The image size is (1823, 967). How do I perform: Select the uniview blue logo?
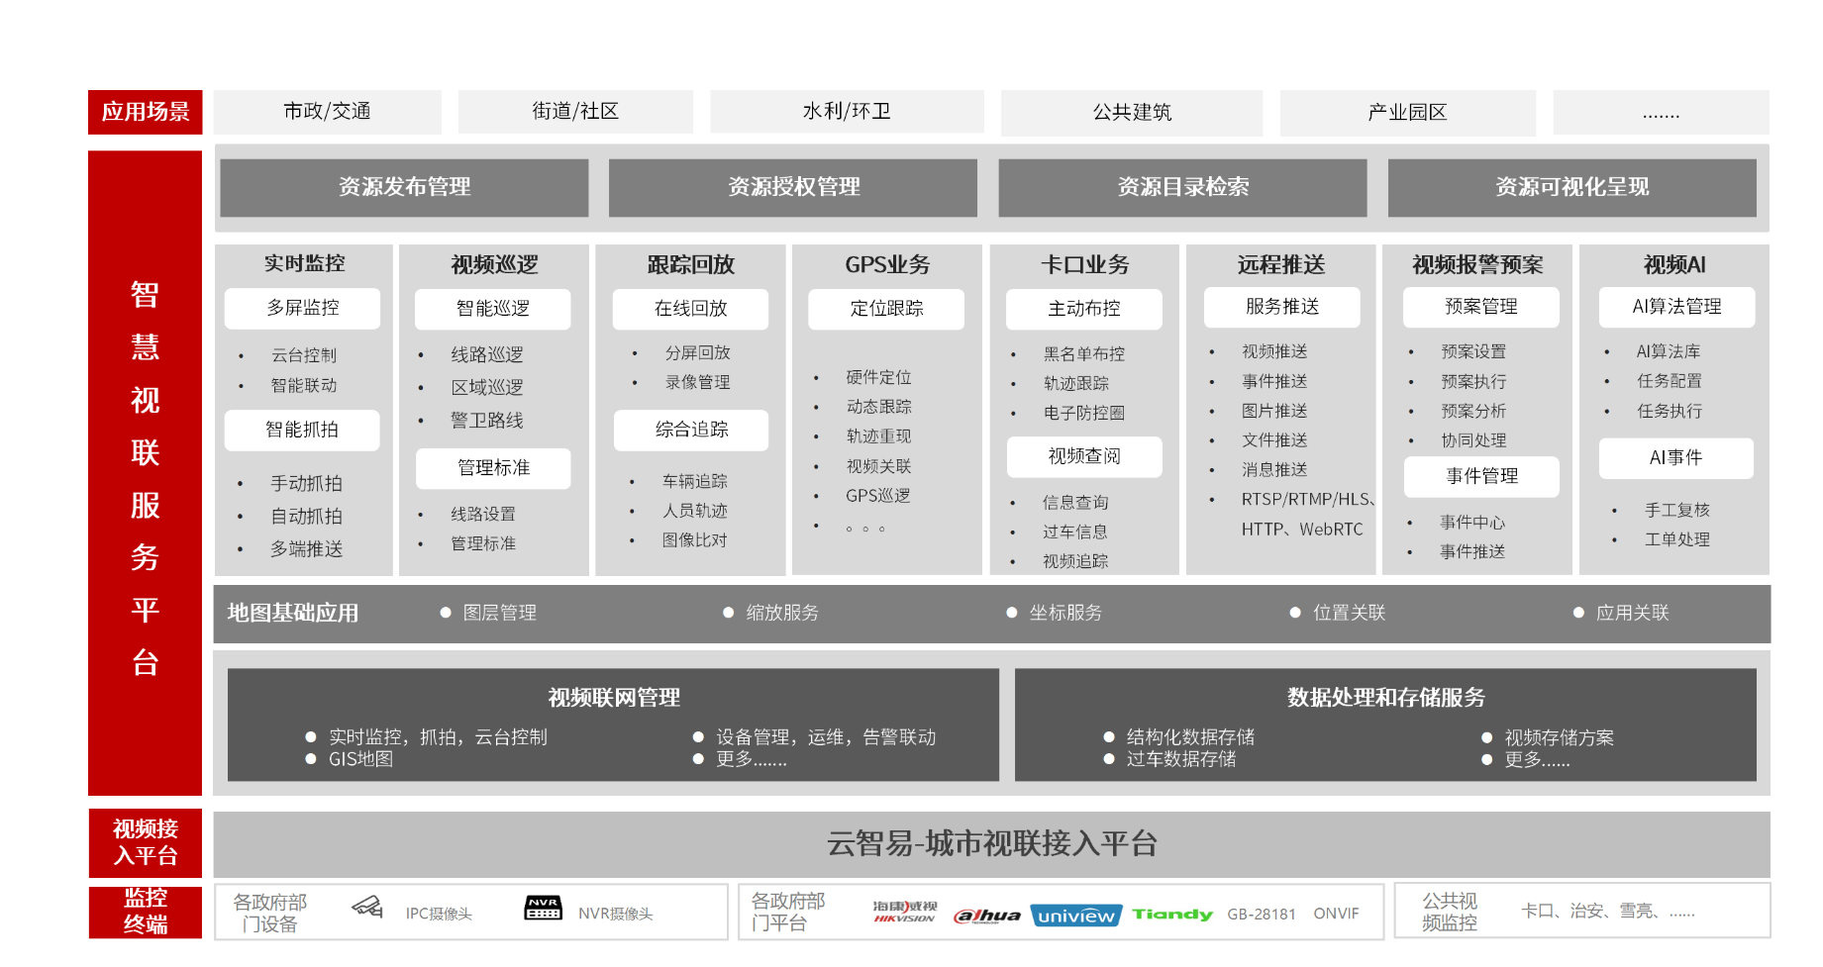(1075, 915)
